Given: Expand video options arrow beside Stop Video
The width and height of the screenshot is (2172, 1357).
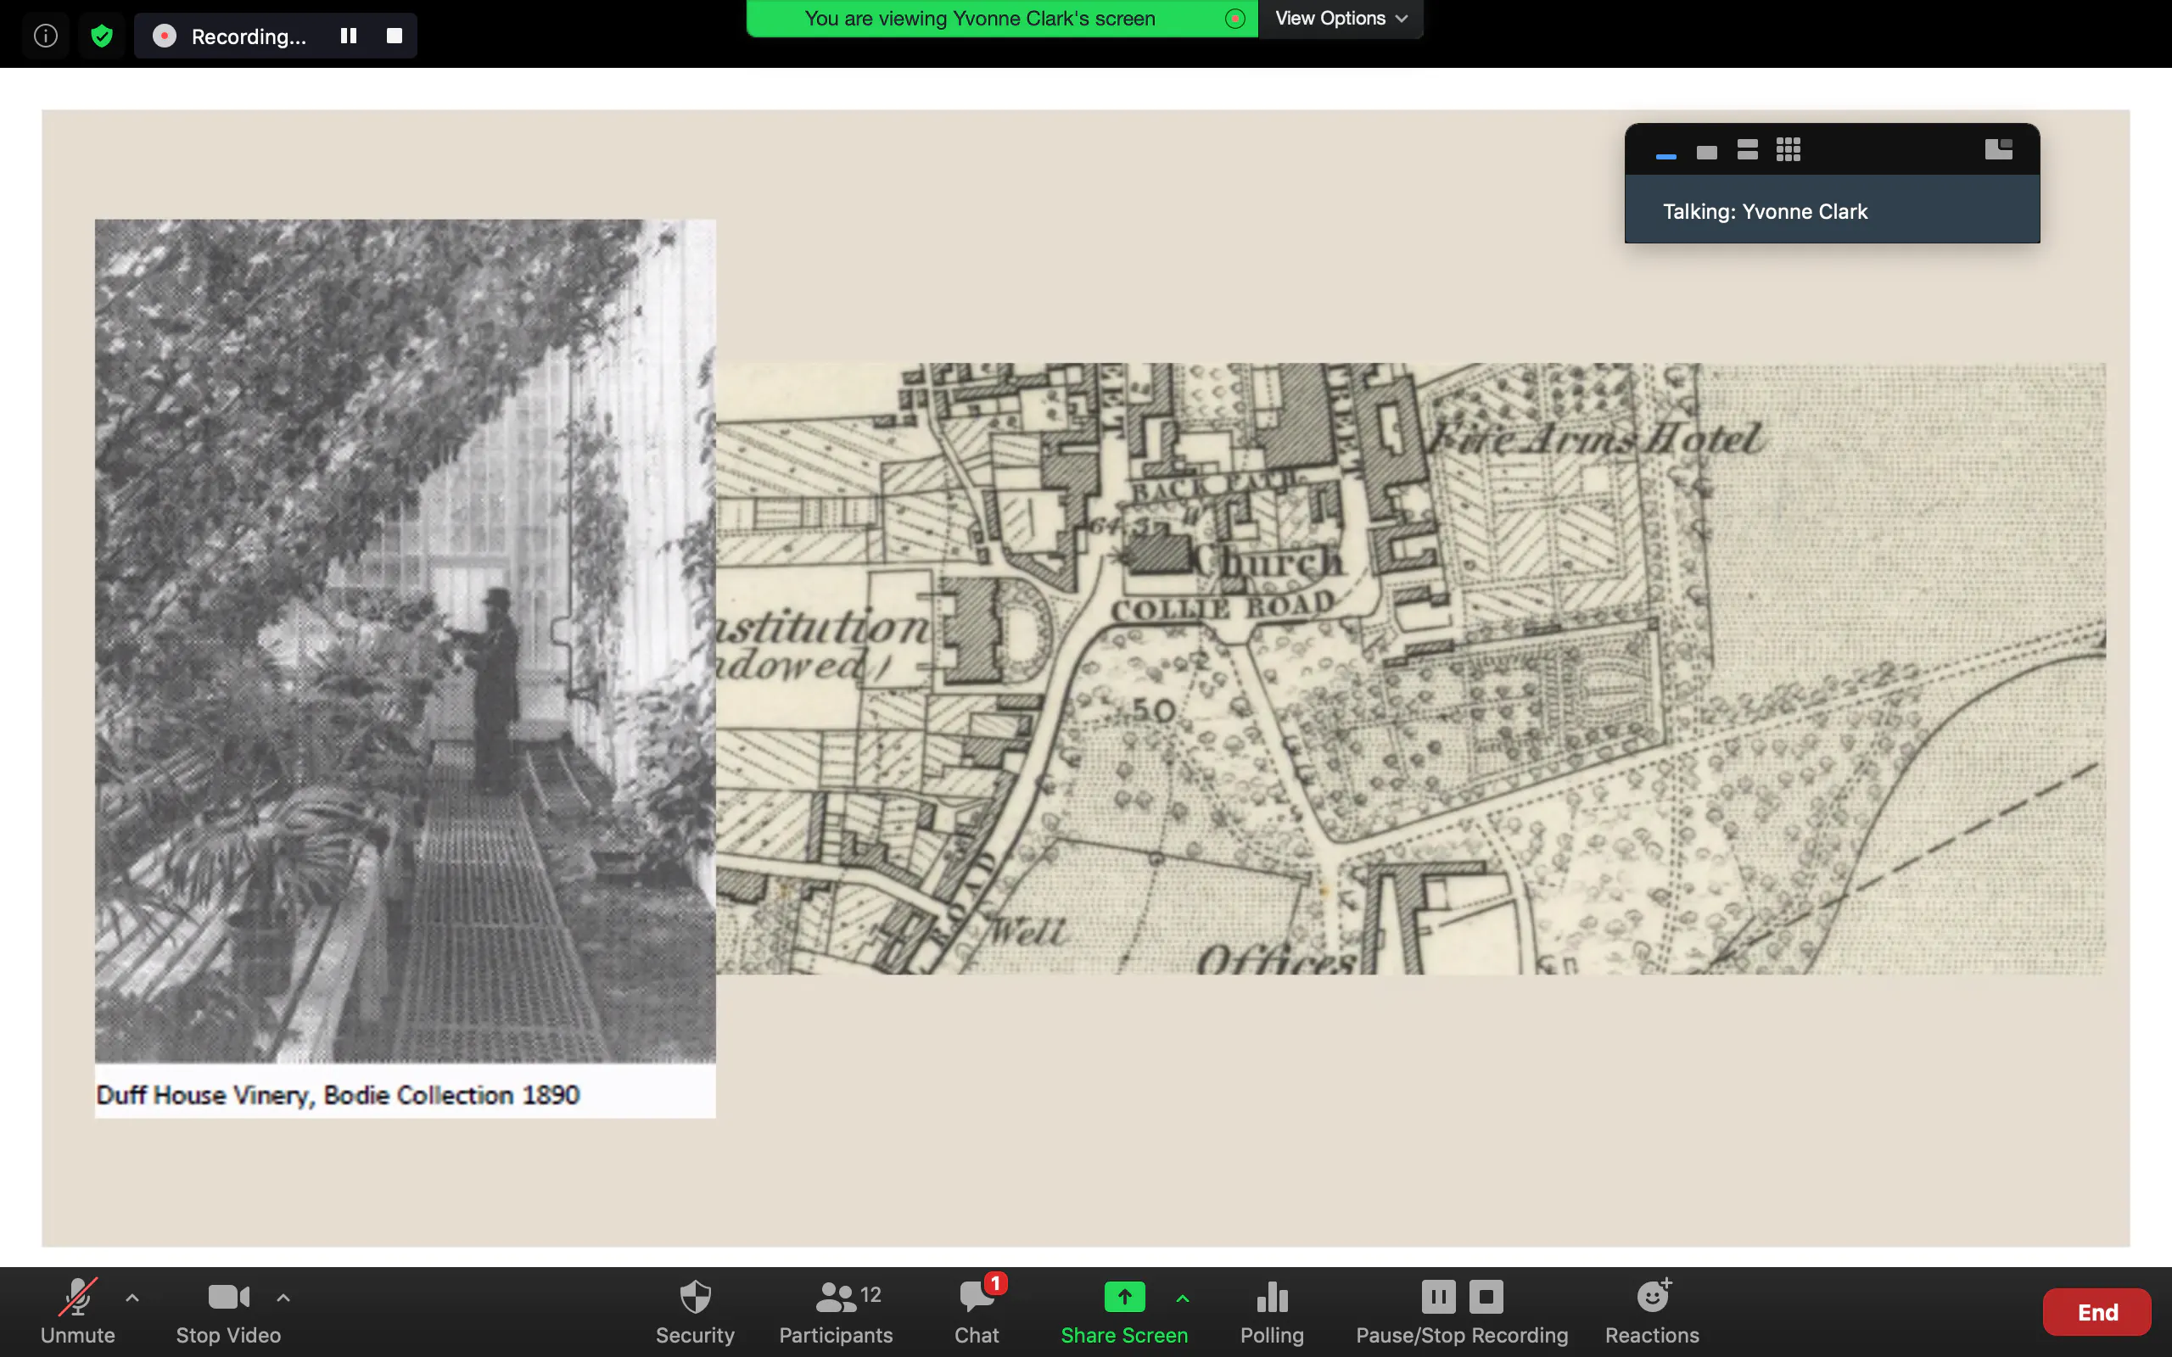Looking at the screenshot, I should (283, 1297).
